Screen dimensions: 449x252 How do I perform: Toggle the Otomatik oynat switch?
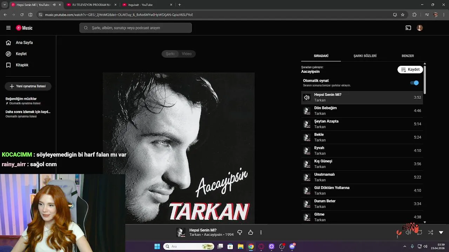tap(415, 83)
